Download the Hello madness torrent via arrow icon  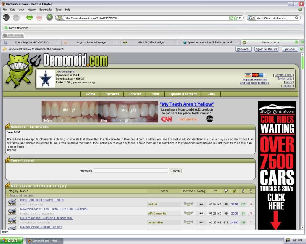(188, 222)
